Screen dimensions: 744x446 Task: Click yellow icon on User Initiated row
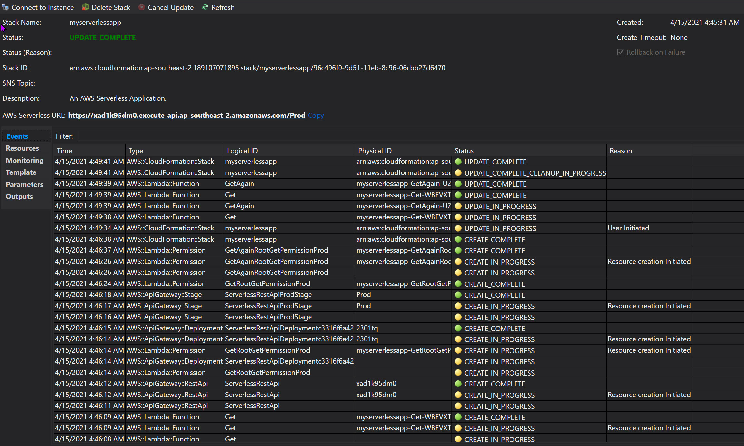[x=458, y=228]
